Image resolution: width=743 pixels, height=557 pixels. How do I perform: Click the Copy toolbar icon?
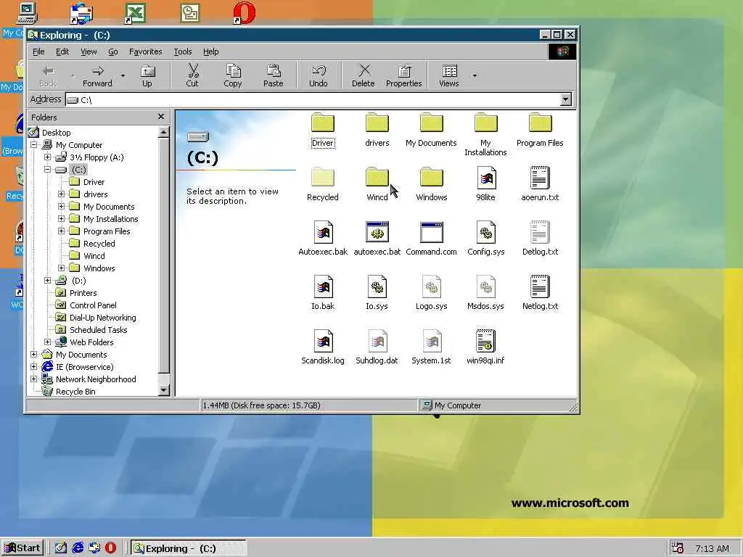233,75
